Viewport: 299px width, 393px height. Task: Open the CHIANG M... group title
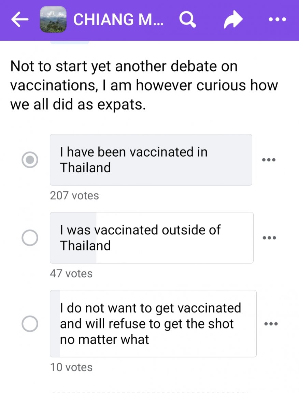coord(118,19)
